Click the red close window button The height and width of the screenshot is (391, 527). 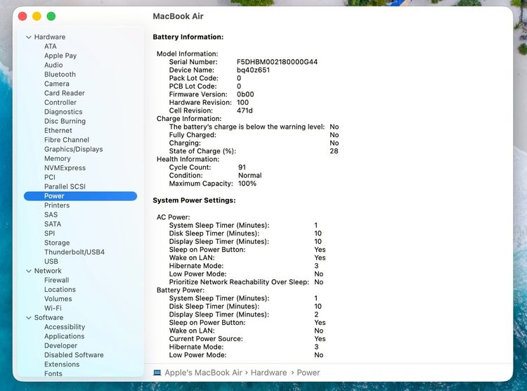(22, 16)
